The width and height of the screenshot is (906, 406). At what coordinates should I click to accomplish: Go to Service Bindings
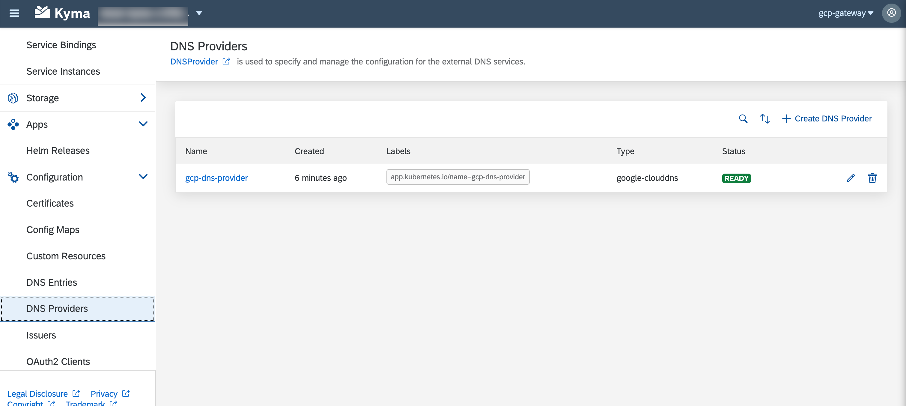61,45
